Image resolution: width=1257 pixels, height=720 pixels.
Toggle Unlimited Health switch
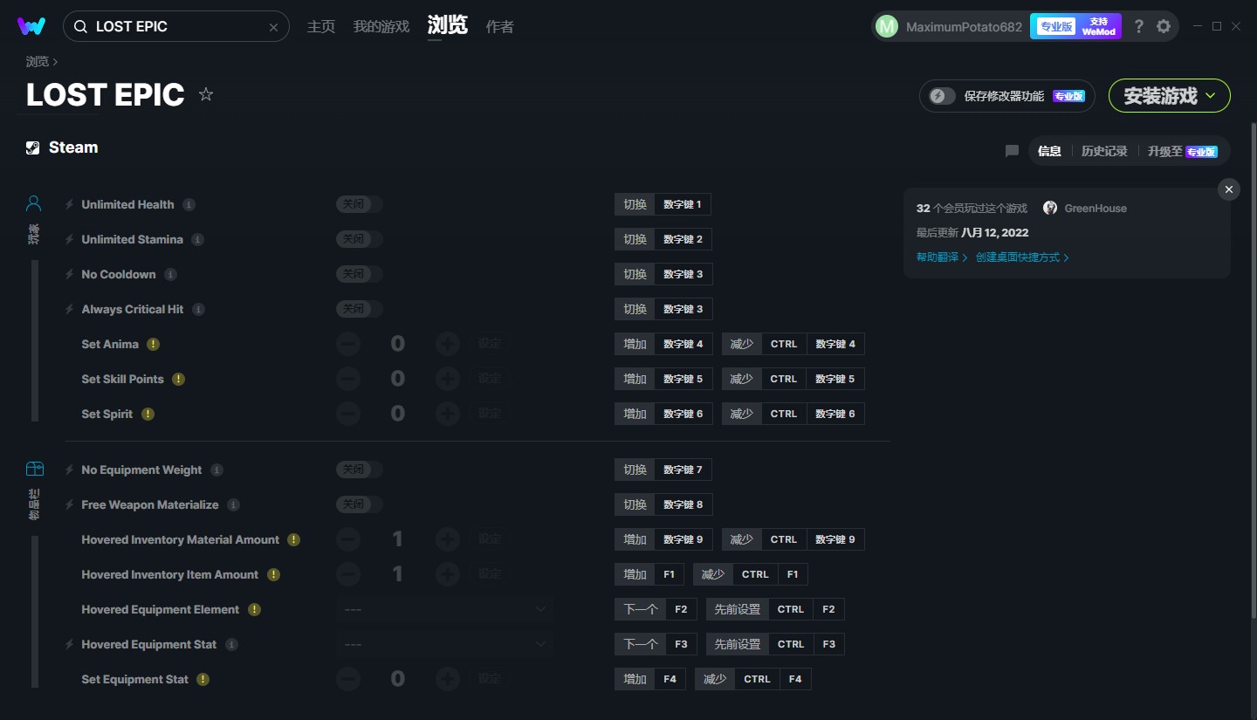pos(359,204)
